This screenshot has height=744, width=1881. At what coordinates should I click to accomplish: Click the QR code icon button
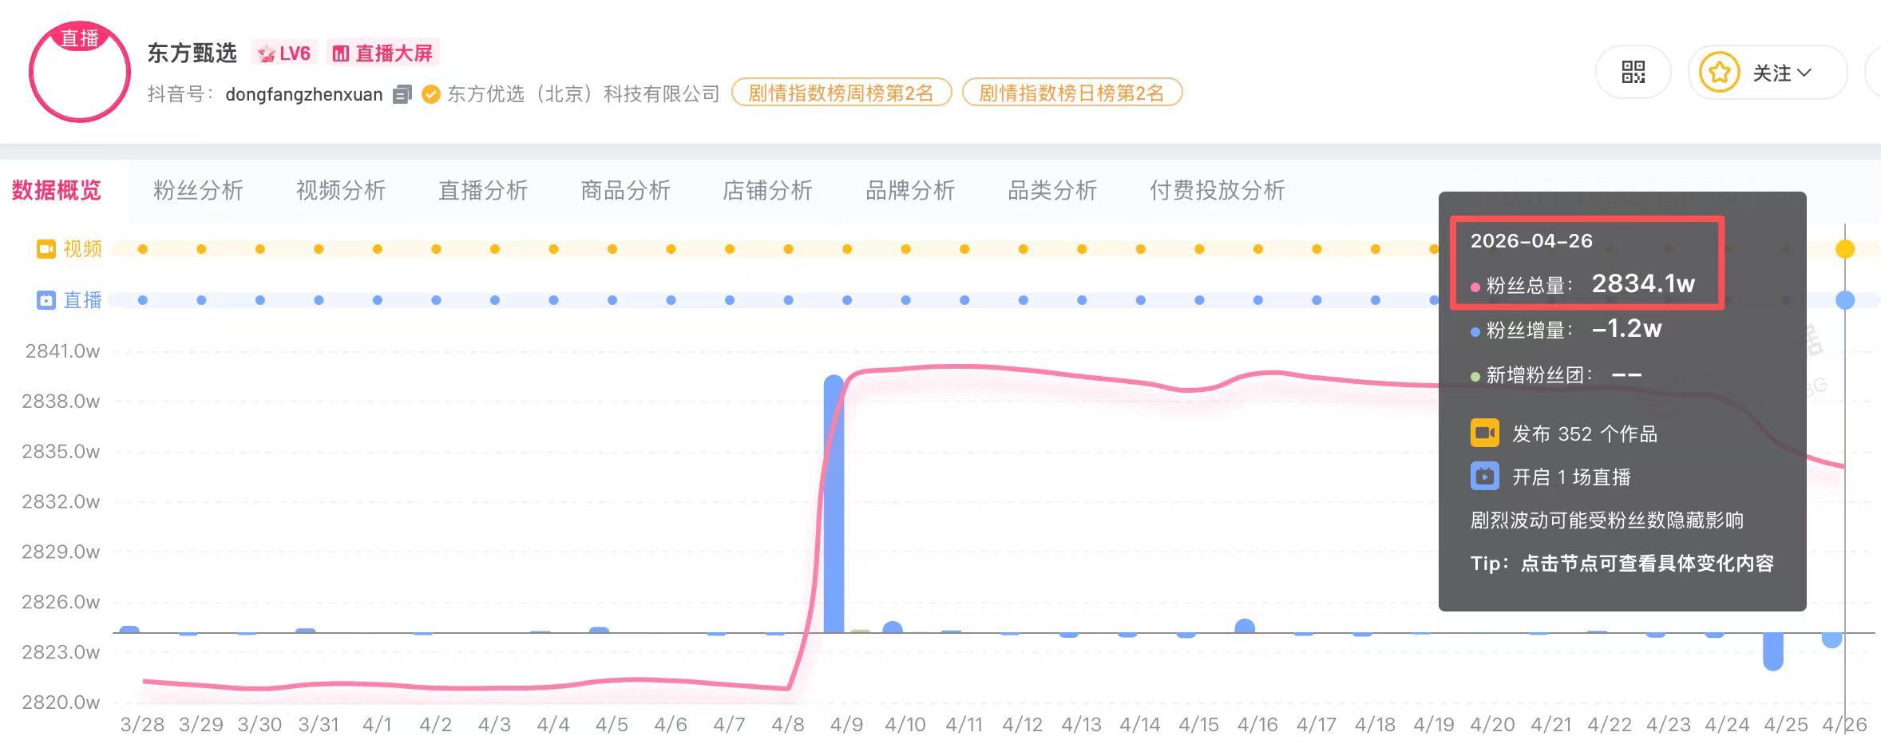pos(1633,73)
